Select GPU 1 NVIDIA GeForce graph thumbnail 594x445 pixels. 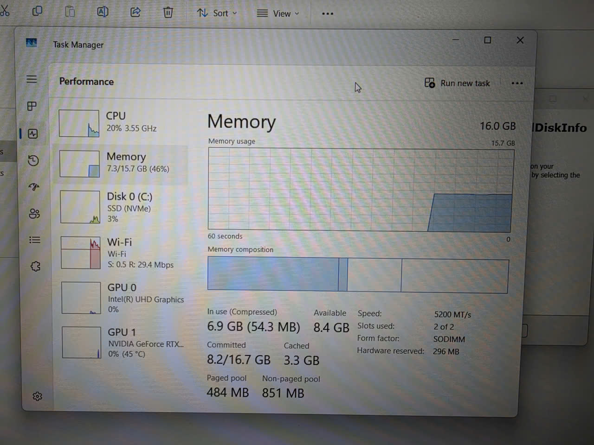click(x=82, y=343)
